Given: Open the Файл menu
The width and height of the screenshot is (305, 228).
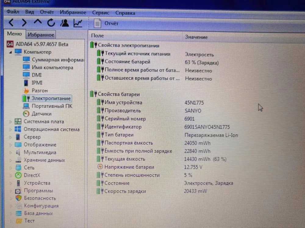Looking at the screenshot, I should (x=13, y=12).
